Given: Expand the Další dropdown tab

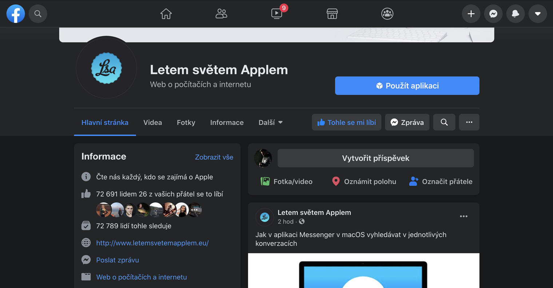Looking at the screenshot, I should point(271,123).
